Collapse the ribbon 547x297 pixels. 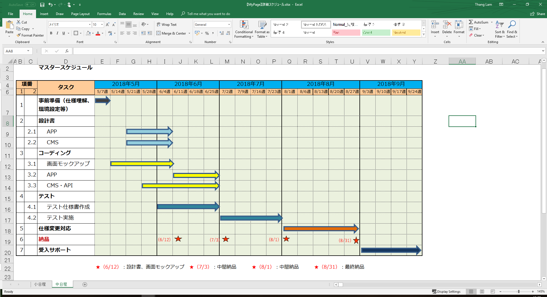coord(543,42)
